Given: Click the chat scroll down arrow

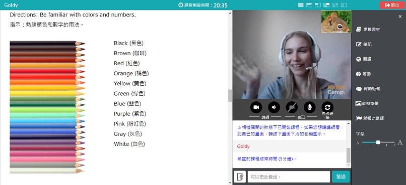Looking at the screenshot, I should click(349, 165).
